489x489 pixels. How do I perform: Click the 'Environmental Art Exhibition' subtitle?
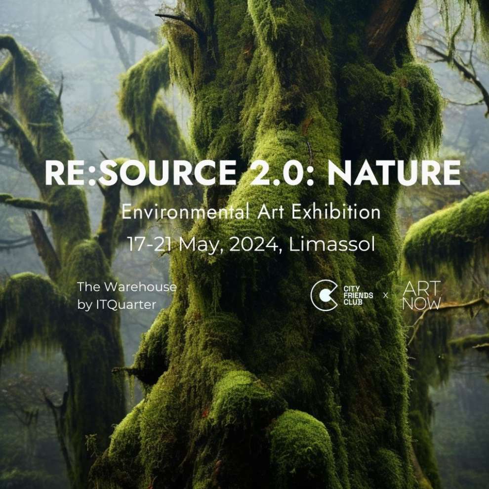point(251,212)
